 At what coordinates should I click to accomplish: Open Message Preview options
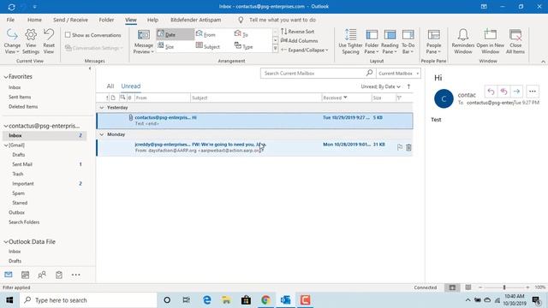[x=143, y=42]
